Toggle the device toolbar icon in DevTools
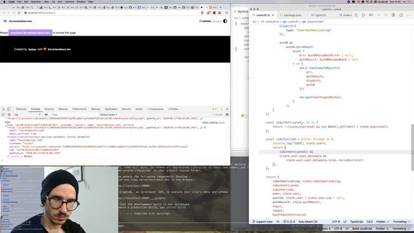 point(8,109)
